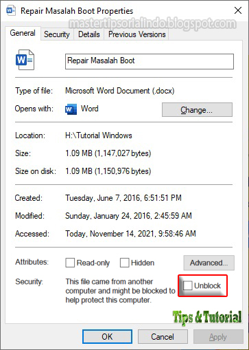Image resolution: width=249 pixels, height=350 pixels.
Task: Enable the Read-only attribute checkbox
Action: pos(70,263)
